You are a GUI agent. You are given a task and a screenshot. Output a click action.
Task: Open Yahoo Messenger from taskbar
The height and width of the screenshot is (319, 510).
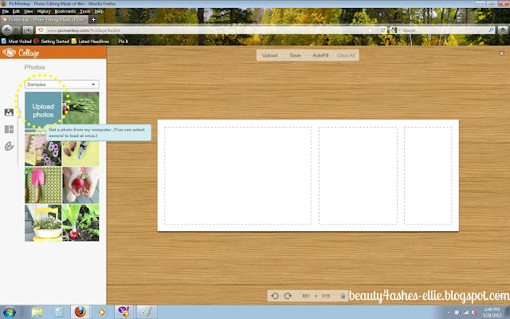pyautogui.click(x=124, y=312)
